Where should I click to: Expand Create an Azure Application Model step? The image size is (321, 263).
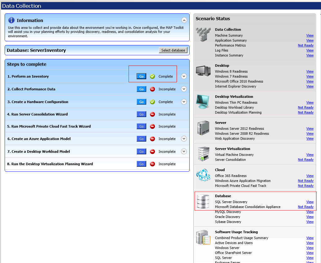184,139
